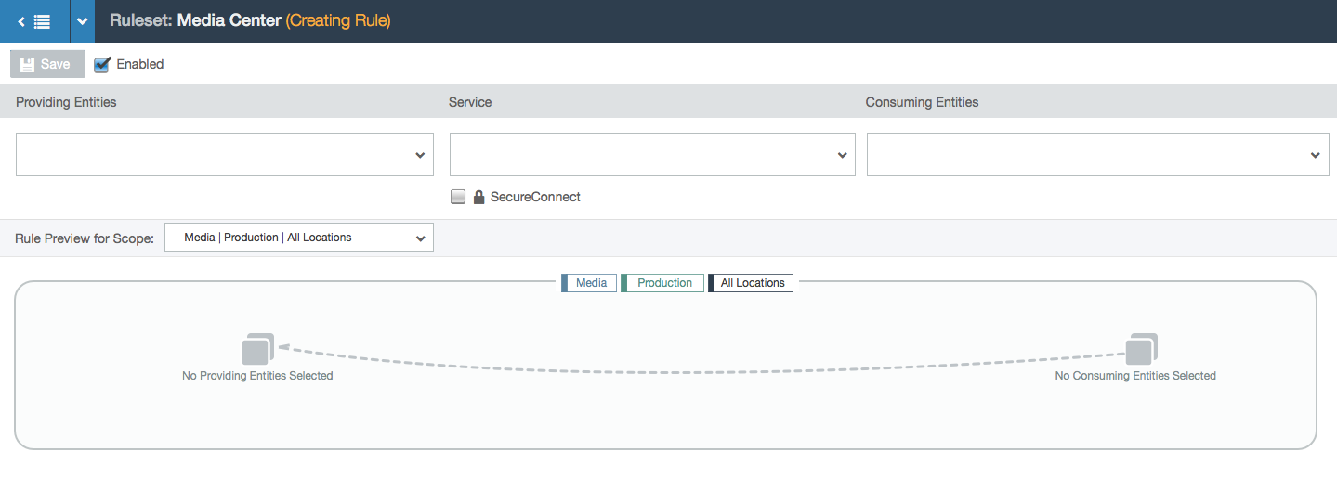Toggle the SecureConnect checkbox

pos(458,197)
